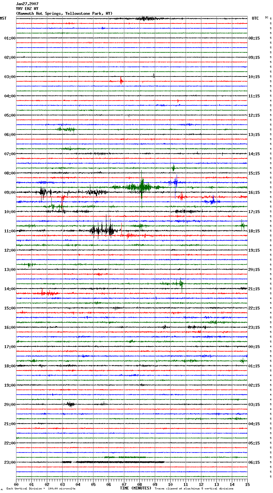The image size is (273, 493).
Task: Click the 13 minute axis tick label
Action: click(216, 484)
